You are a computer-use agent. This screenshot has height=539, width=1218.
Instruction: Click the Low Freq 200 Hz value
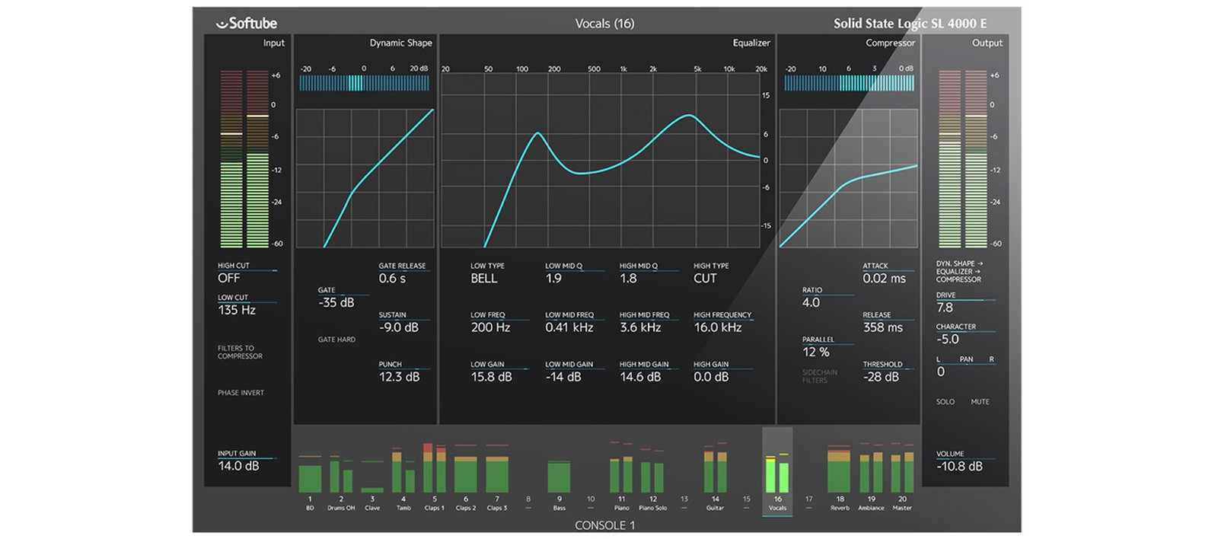click(490, 327)
